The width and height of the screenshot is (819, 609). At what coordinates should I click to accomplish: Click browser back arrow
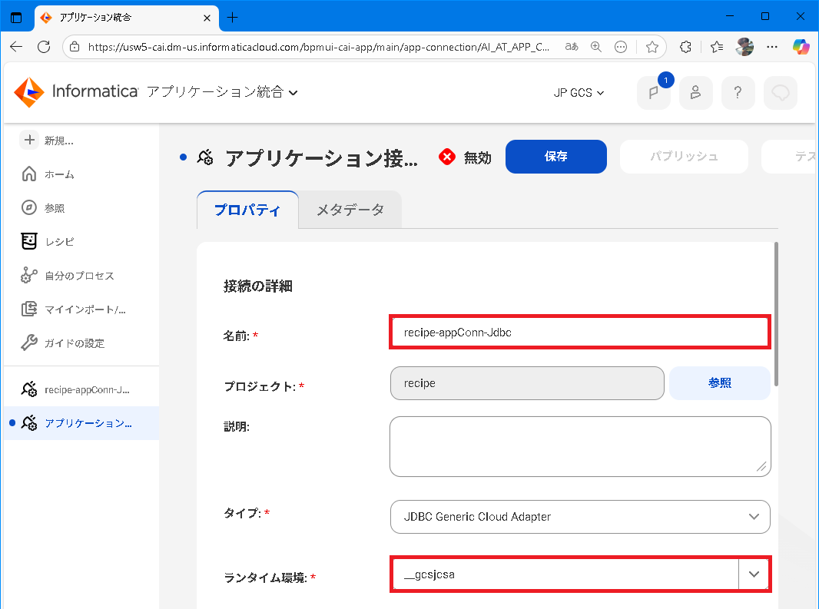17,47
